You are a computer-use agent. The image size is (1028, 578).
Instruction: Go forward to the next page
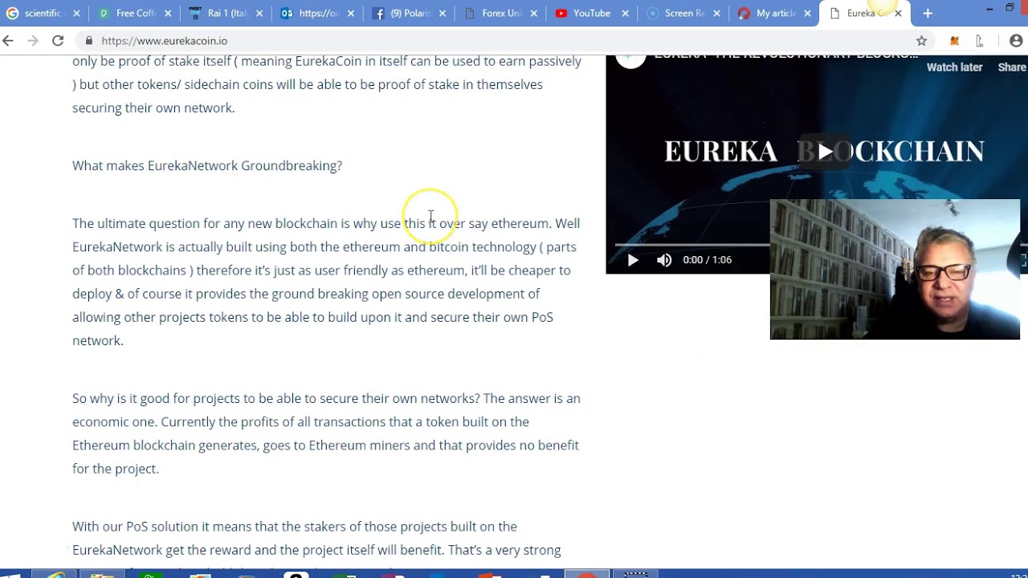click(x=33, y=41)
